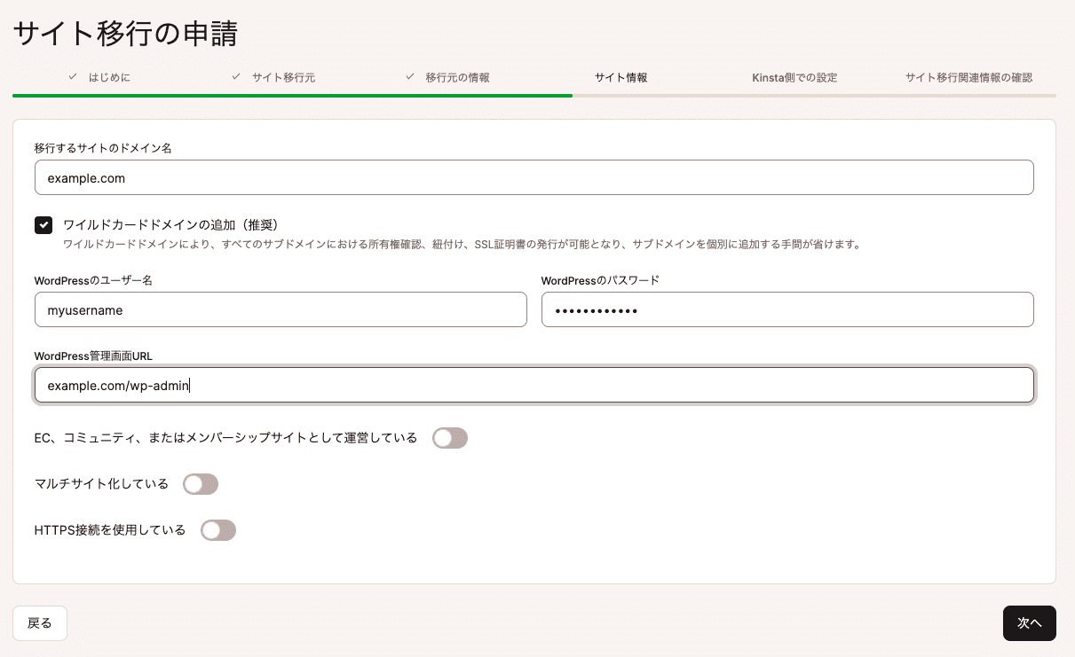Click the EC、コミュニティ label text
Screen dimensions: 1075x657
click(225, 438)
